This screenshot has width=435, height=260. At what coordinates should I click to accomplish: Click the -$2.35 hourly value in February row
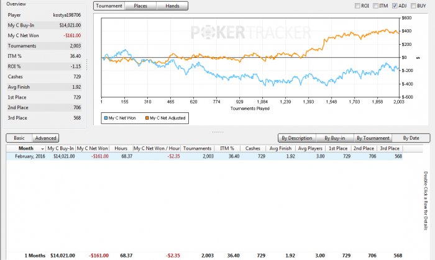point(173,156)
